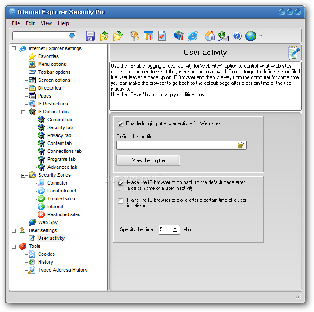This screenshot has width=314, height=312.
Task: Select the Restricted sites red X icon
Action: tap(41, 214)
